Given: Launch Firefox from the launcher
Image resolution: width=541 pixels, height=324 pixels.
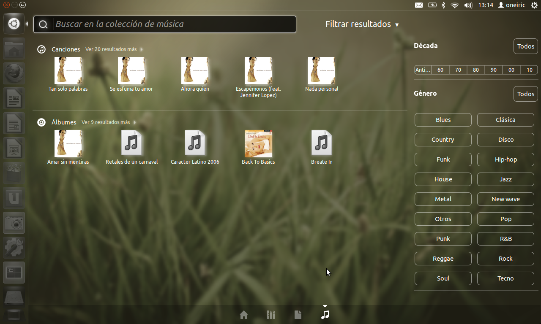Looking at the screenshot, I should [14, 73].
